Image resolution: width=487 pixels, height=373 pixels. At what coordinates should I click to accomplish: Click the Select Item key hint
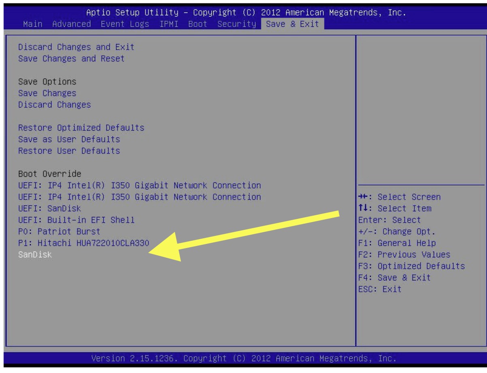(x=394, y=209)
